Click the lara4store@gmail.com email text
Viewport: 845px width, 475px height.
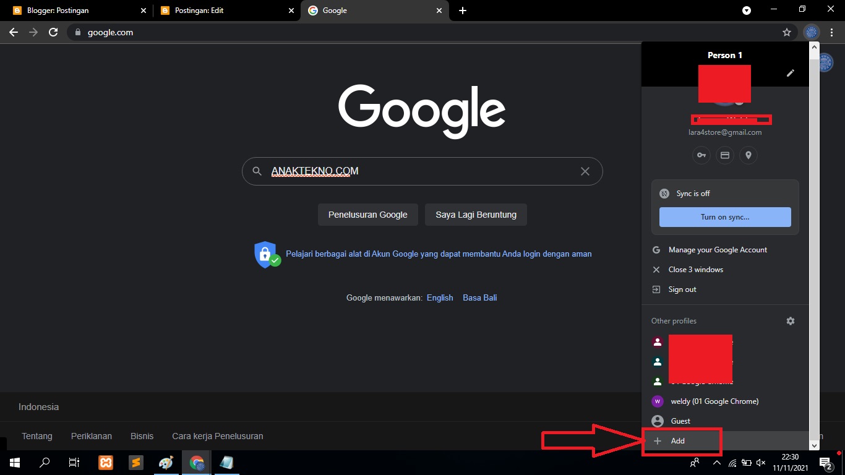click(725, 132)
